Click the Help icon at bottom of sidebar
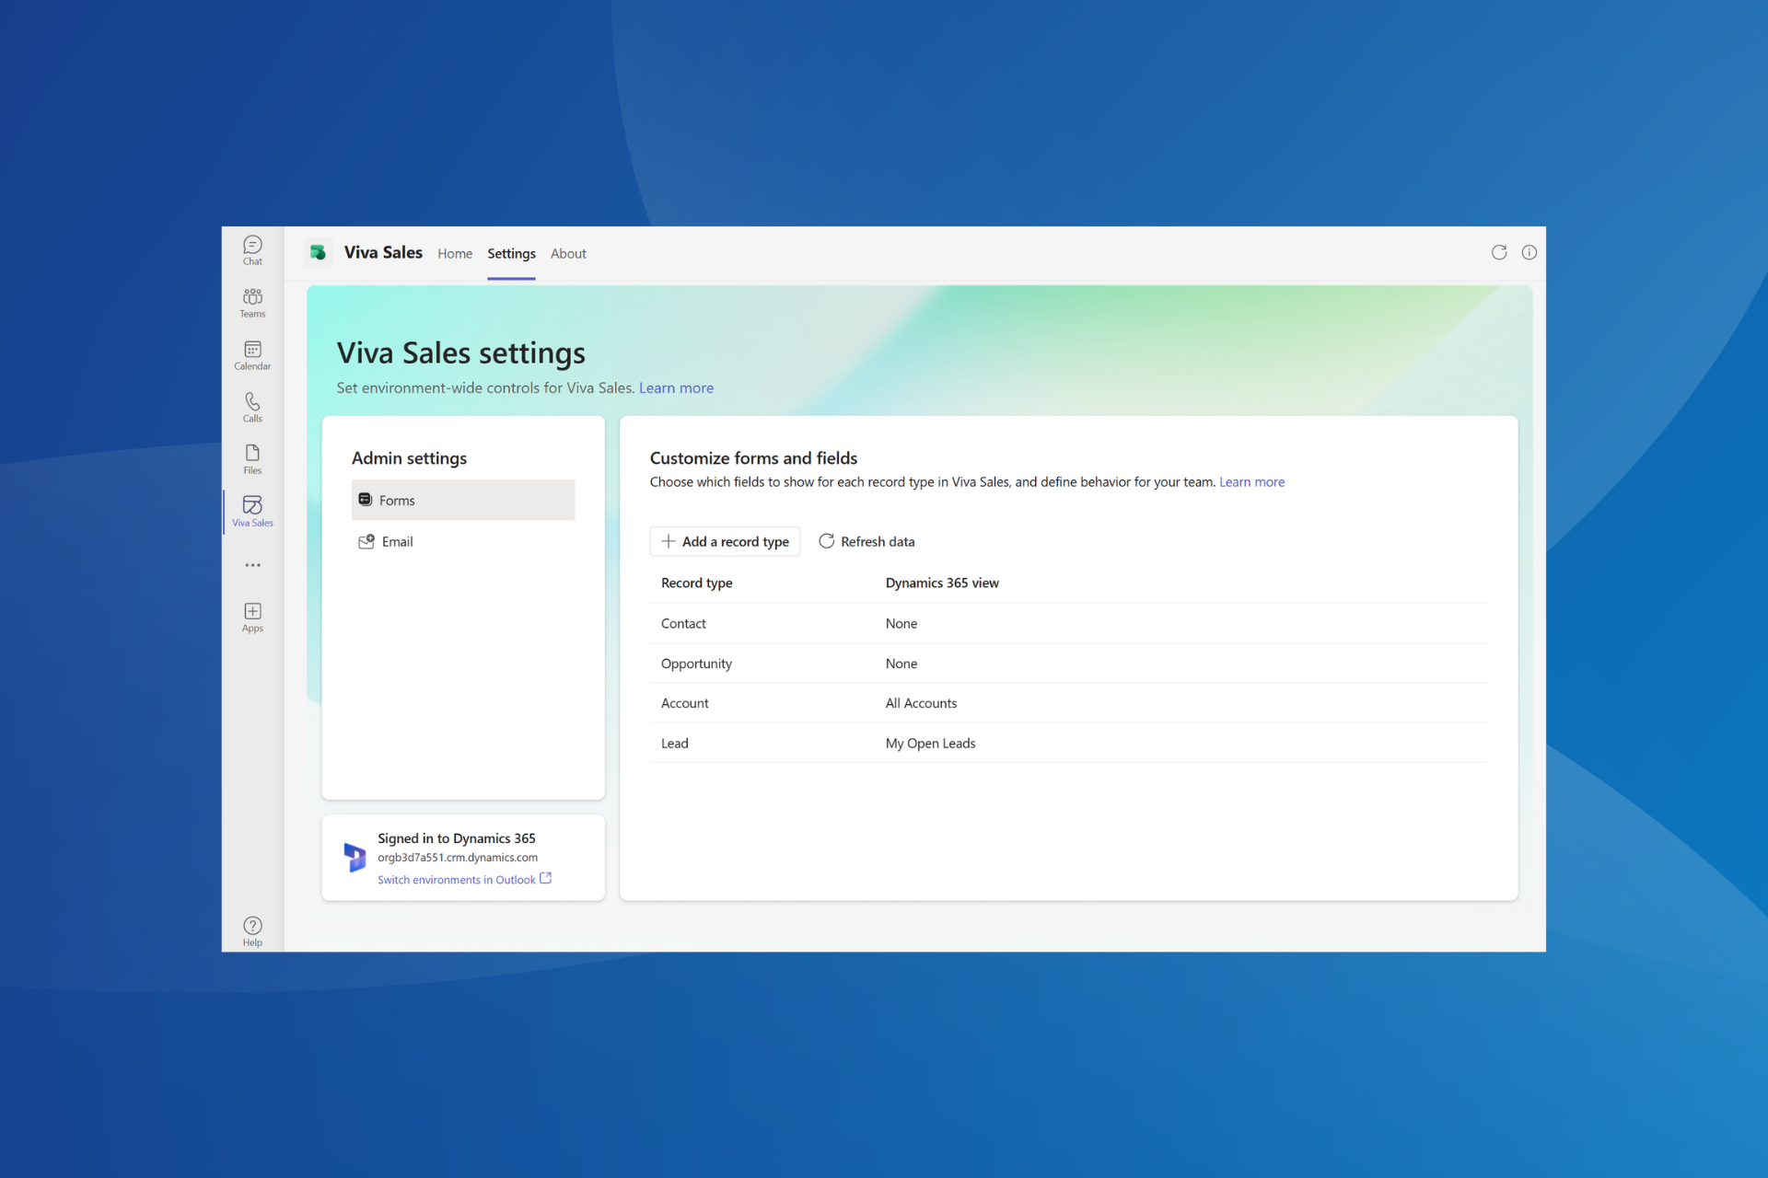1768x1178 pixels. [x=251, y=924]
